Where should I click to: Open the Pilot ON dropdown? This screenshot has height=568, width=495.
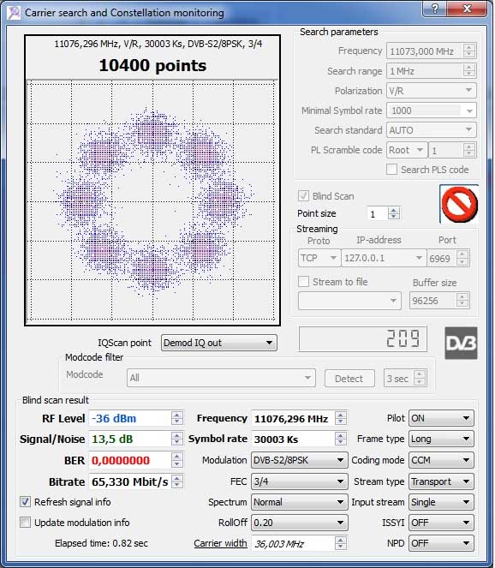click(441, 418)
